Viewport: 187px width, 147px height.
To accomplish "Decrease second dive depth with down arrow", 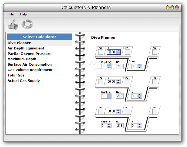I will (x=109, y=97).
